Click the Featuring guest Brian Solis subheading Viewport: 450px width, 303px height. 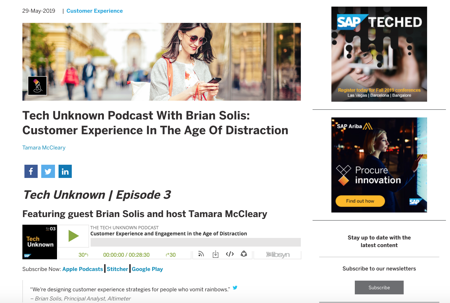145,214
